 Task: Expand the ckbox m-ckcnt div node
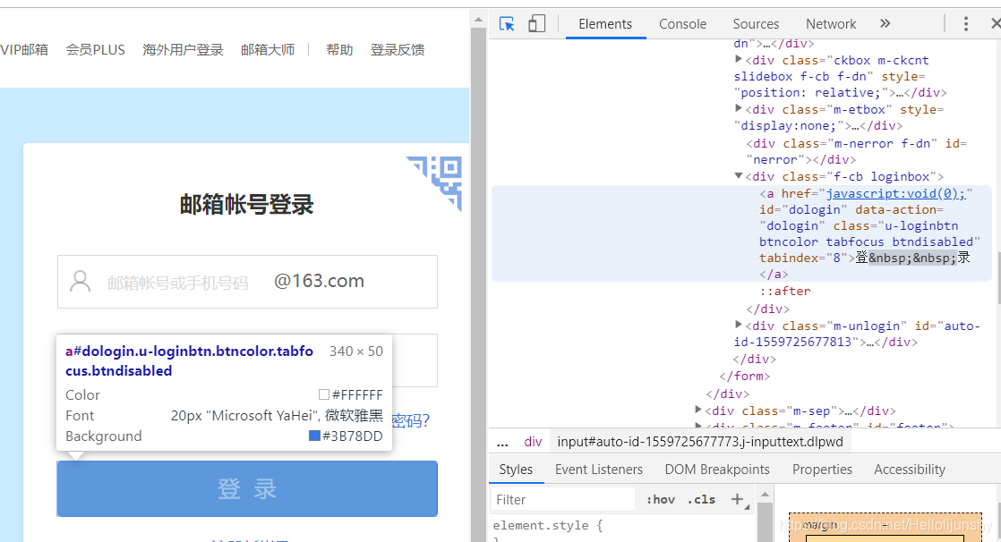click(x=739, y=59)
